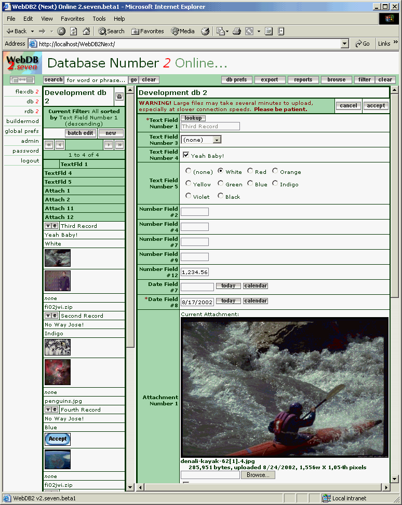402x505 pixels.
Task: Open the Favorites toolbar button
Action: pyautogui.click(x=148, y=31)
